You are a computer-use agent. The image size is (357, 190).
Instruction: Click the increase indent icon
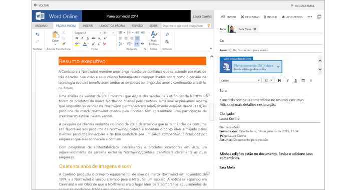click(x=143, y=33)
